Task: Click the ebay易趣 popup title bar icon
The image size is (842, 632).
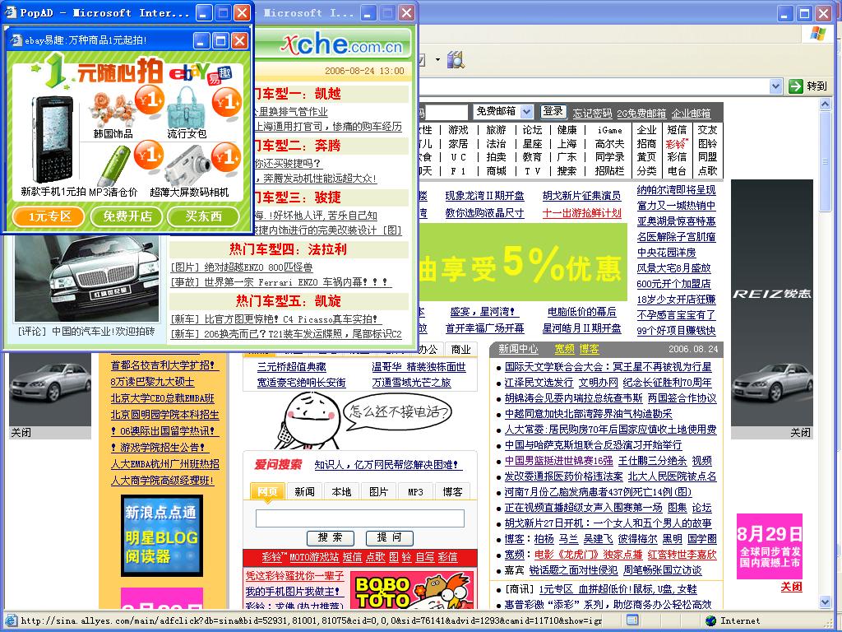Action: (x=16, y=39)
